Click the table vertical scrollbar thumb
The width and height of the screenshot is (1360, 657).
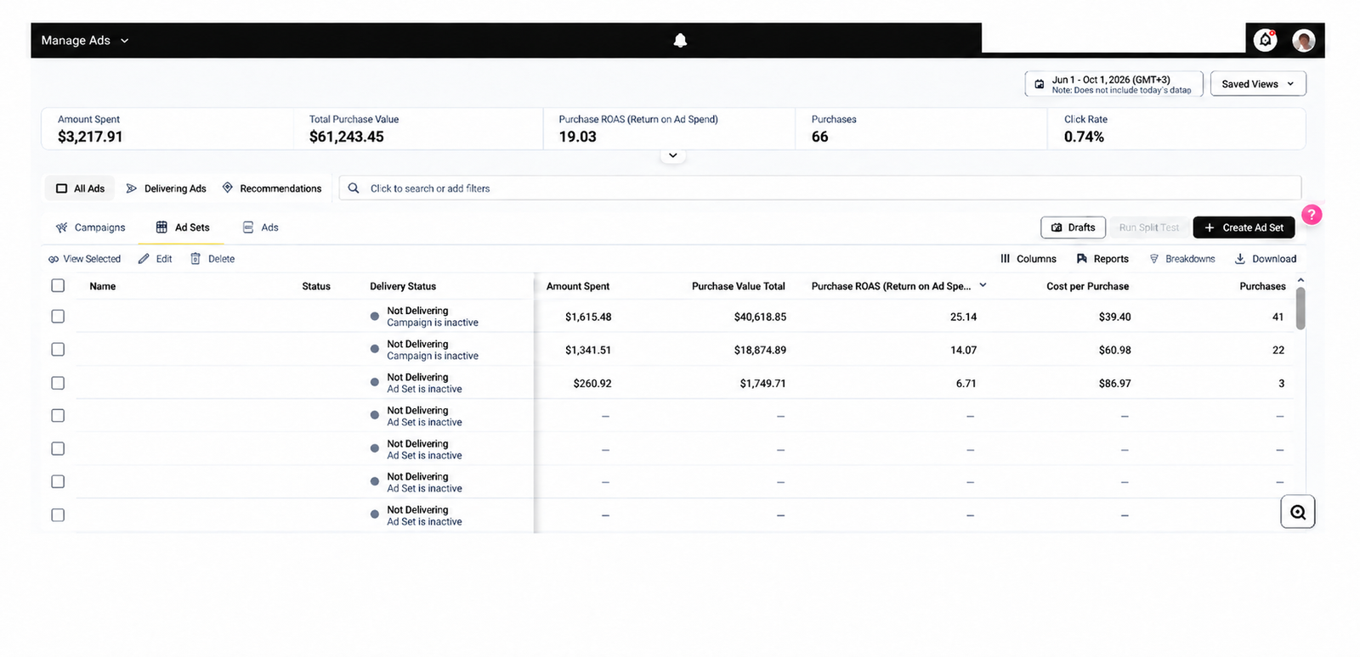[x=1300, y=308]
